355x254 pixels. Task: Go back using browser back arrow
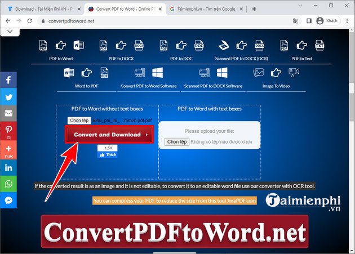(8, 21)
